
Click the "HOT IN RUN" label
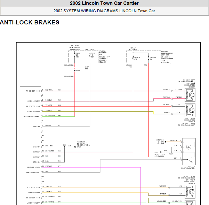pyautogui.click(x=90, y=50)
